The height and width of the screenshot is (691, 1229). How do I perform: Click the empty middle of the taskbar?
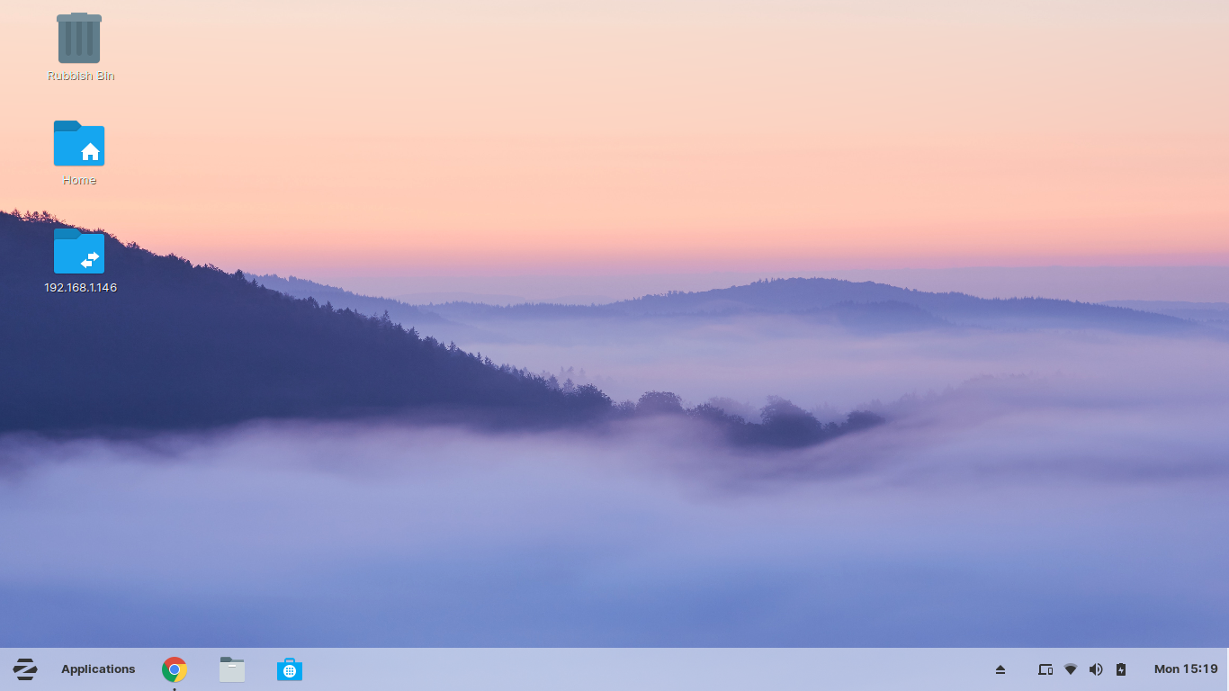[630, 669]
